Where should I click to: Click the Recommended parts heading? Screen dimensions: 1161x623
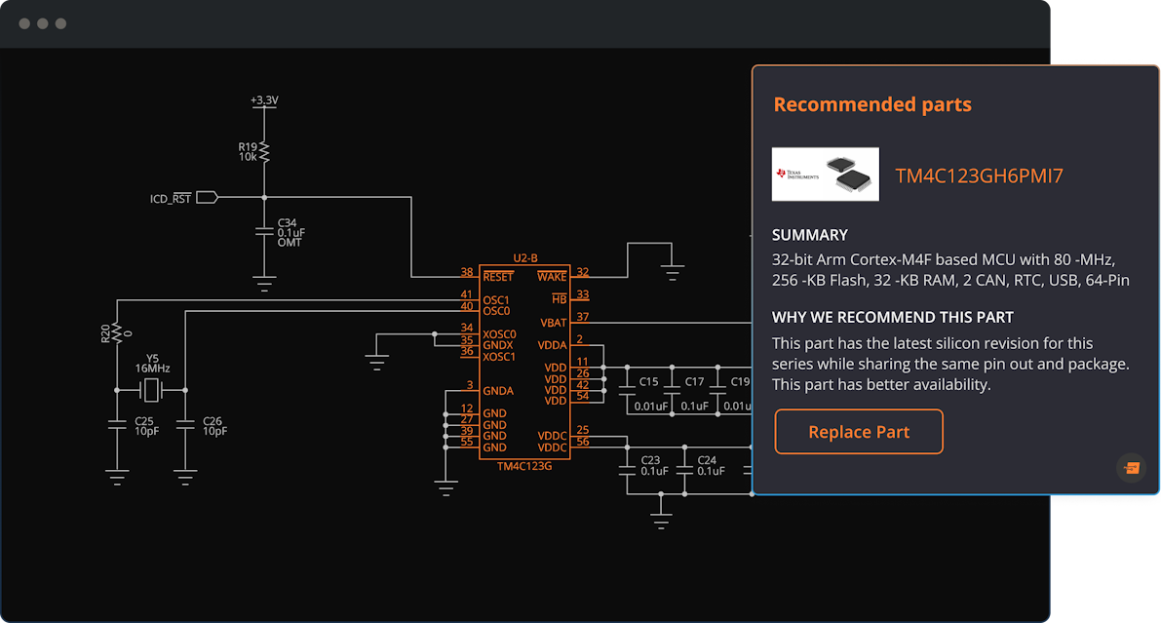click(871, 105)
